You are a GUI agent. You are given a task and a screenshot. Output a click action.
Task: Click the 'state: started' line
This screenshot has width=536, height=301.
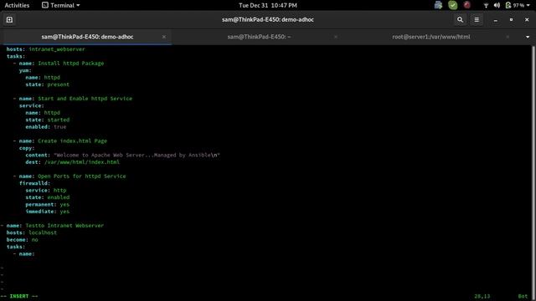47,120
